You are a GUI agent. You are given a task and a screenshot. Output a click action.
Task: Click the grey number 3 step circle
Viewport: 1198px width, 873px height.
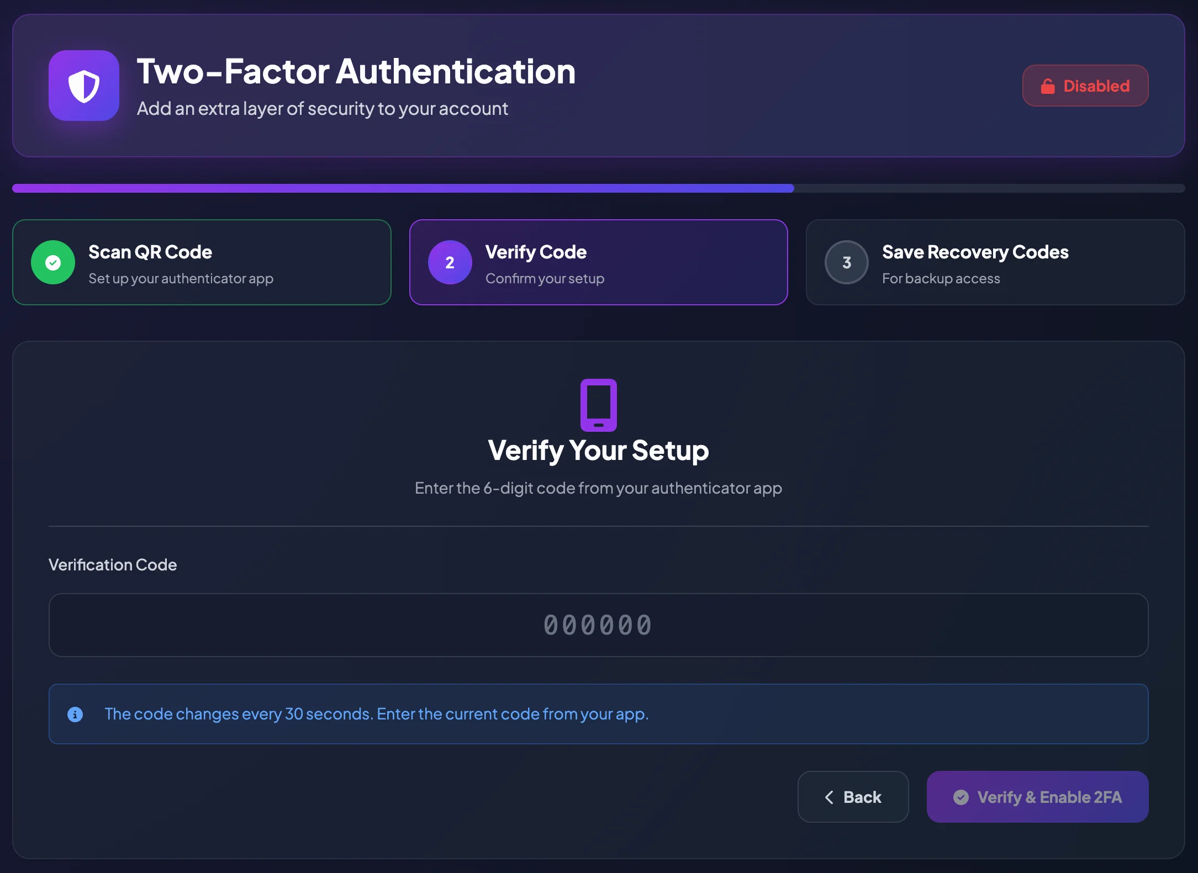click(x=847, y=262)
